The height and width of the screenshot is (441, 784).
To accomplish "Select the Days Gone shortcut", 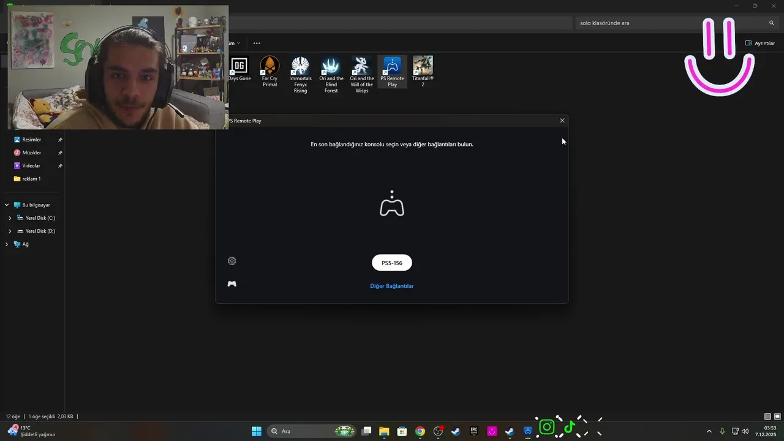I will point(239,69).
